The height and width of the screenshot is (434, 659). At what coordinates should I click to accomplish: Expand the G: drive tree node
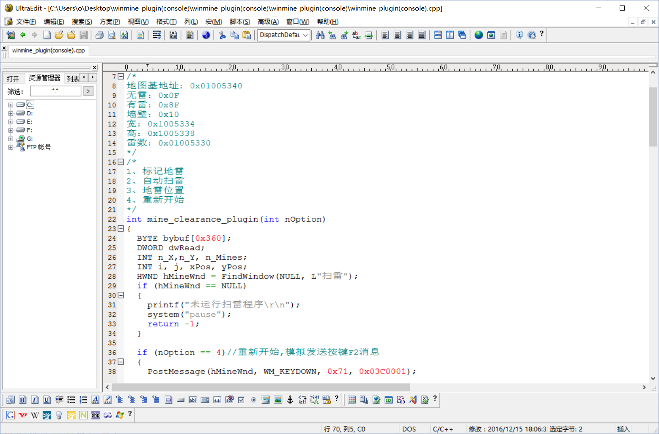pos(11,139)
